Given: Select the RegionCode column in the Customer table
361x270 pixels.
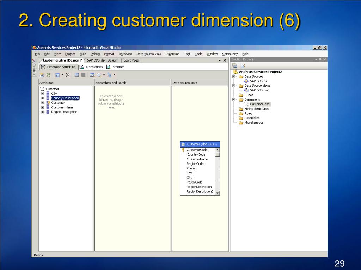Looking at the screenshot, I should tap(195, 164).
